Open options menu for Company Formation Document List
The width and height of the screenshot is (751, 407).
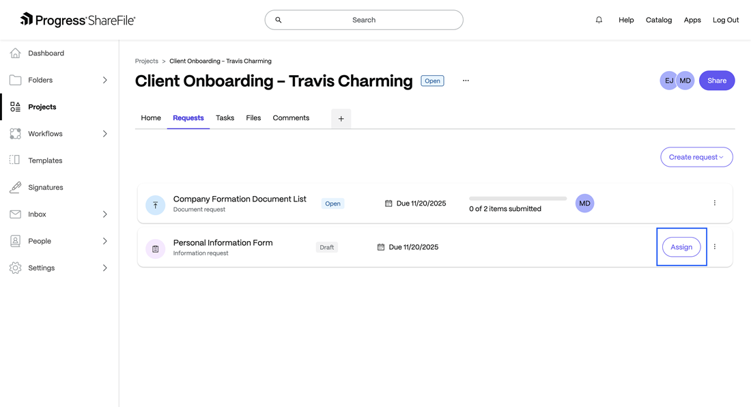click(x=715, y=203)
